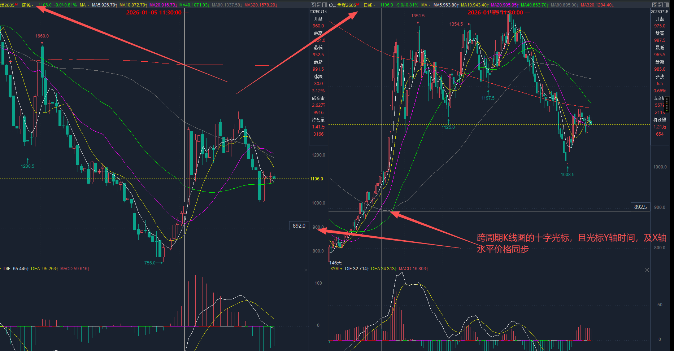Image resolution: width=674 pixels, height=351 pixels.
Task: Click the link icon before 焦煤2605 on right chart
Action: [x=332, y=5]
